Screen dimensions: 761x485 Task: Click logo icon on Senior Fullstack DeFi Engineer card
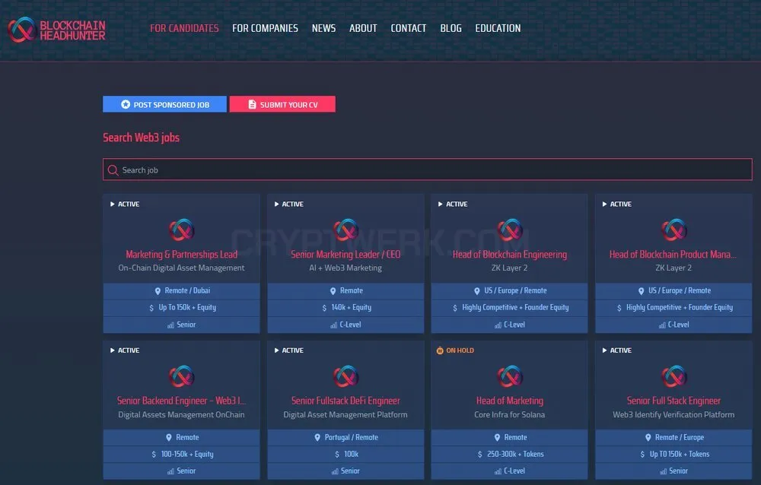click(345, 376)
